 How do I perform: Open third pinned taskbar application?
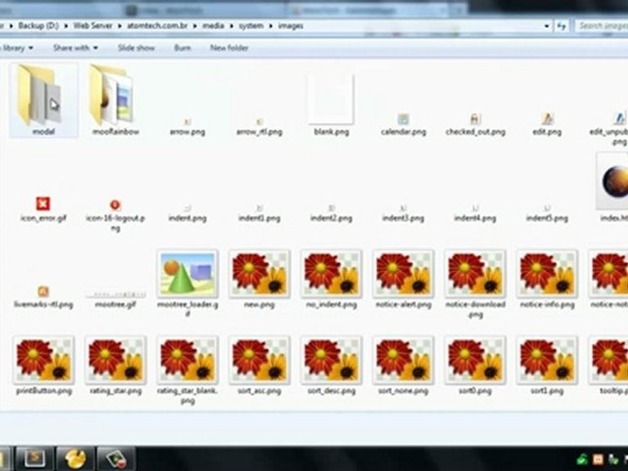tap(116, 459)
